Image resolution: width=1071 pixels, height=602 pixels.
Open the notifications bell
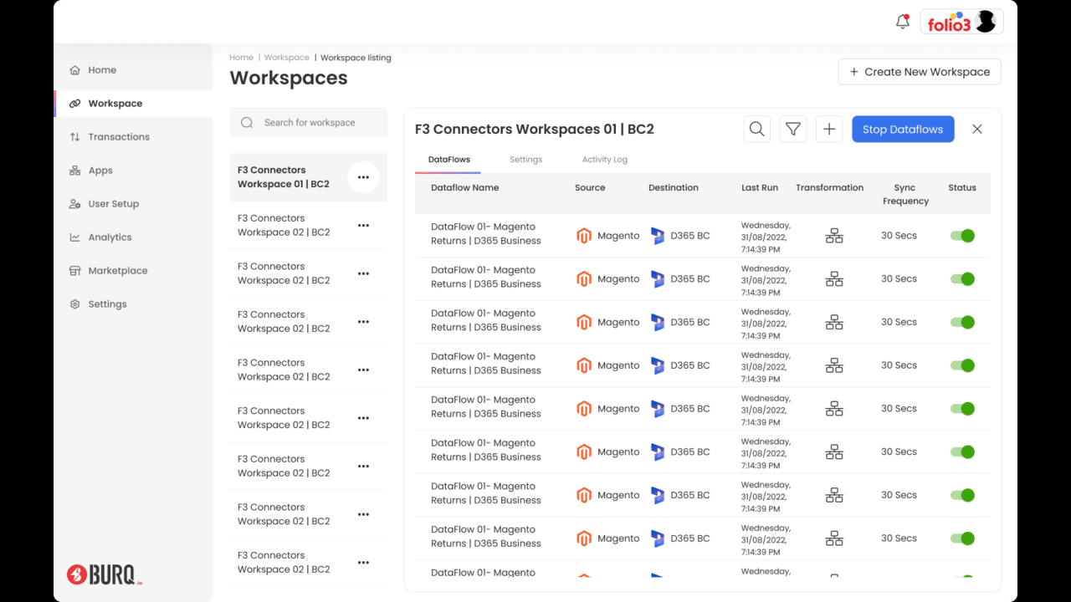(902, 22)
